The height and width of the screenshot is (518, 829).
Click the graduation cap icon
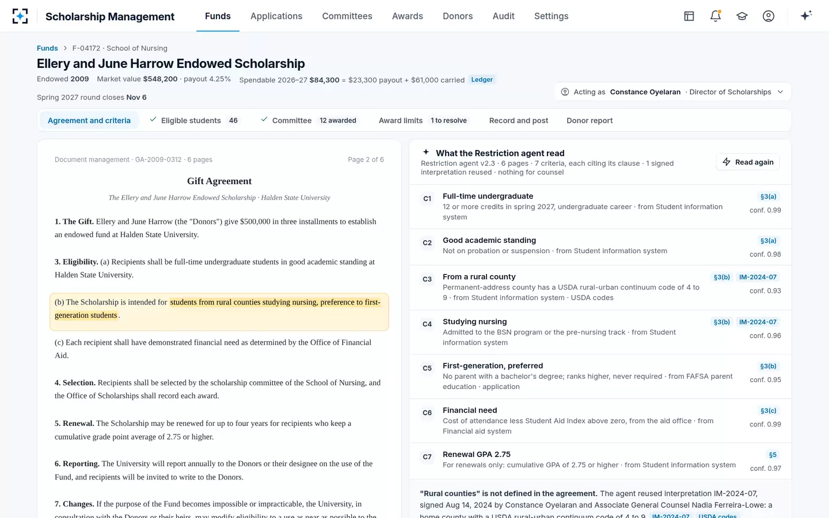point(742,16)
